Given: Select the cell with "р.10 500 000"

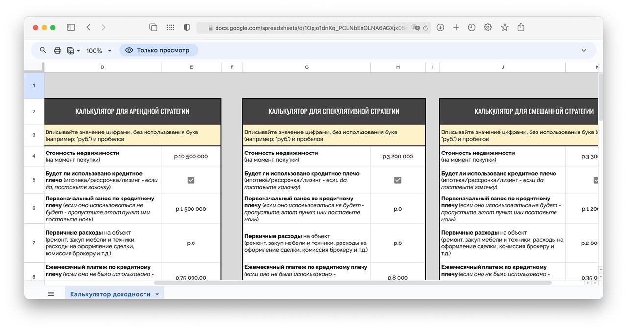Looking at the screenshot, I should point(191,156).
